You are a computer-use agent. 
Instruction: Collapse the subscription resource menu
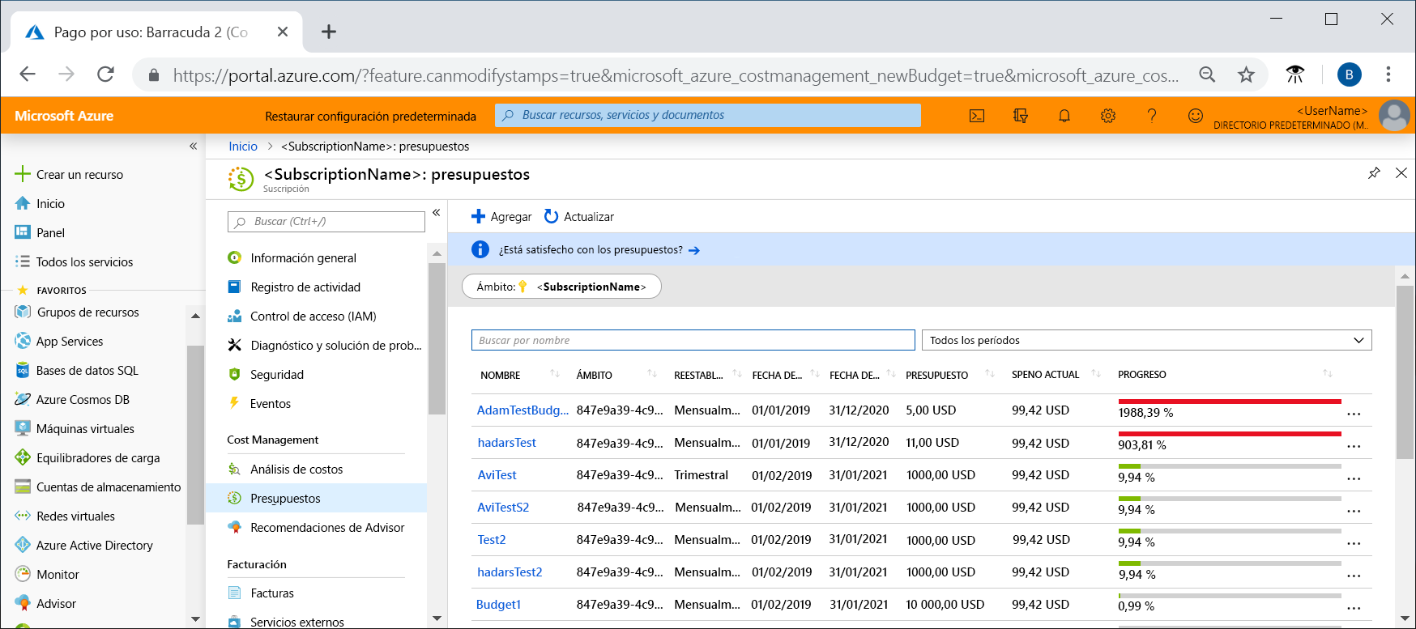click(x=436, y=213)
